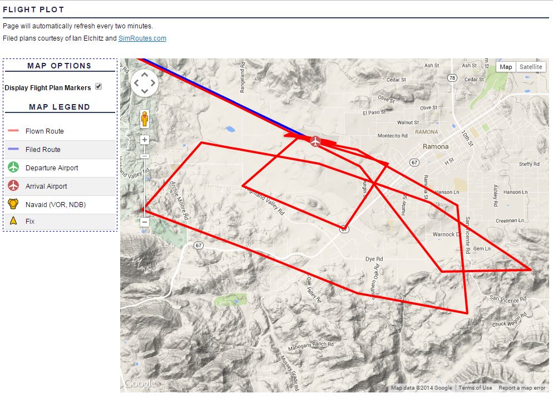The image size is (553, 398).
Task: Click the red Arrival Airport legend icon
Action: [14, 186]
